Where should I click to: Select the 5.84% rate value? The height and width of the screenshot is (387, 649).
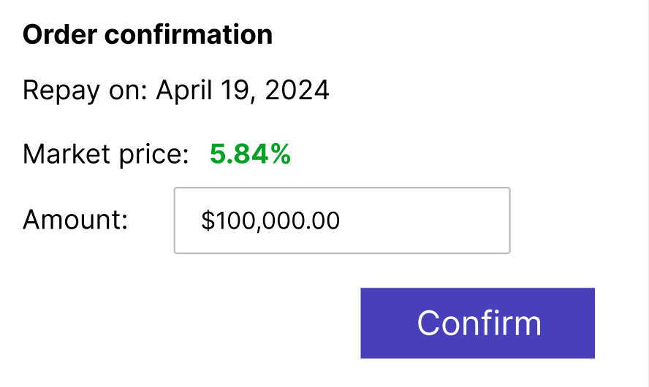tap(250, 154)
